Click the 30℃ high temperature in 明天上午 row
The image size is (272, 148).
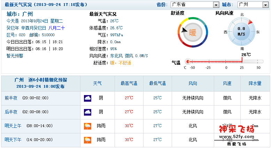pos(129,126)
